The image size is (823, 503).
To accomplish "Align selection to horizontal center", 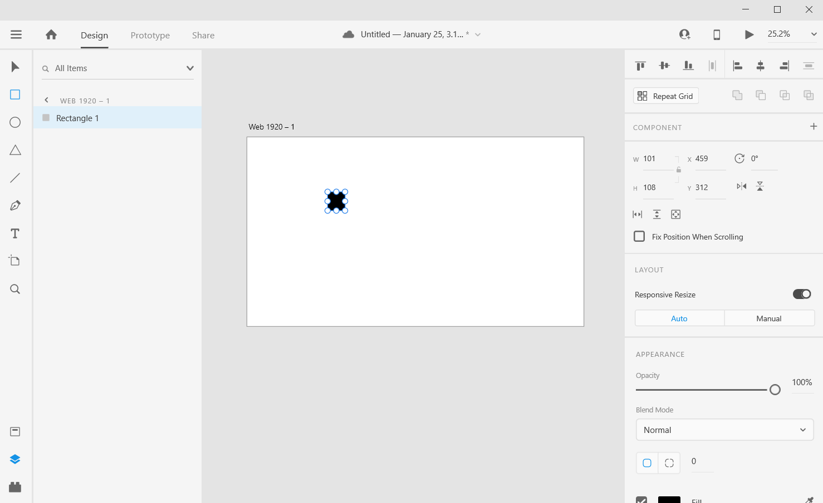I will 761,66.
